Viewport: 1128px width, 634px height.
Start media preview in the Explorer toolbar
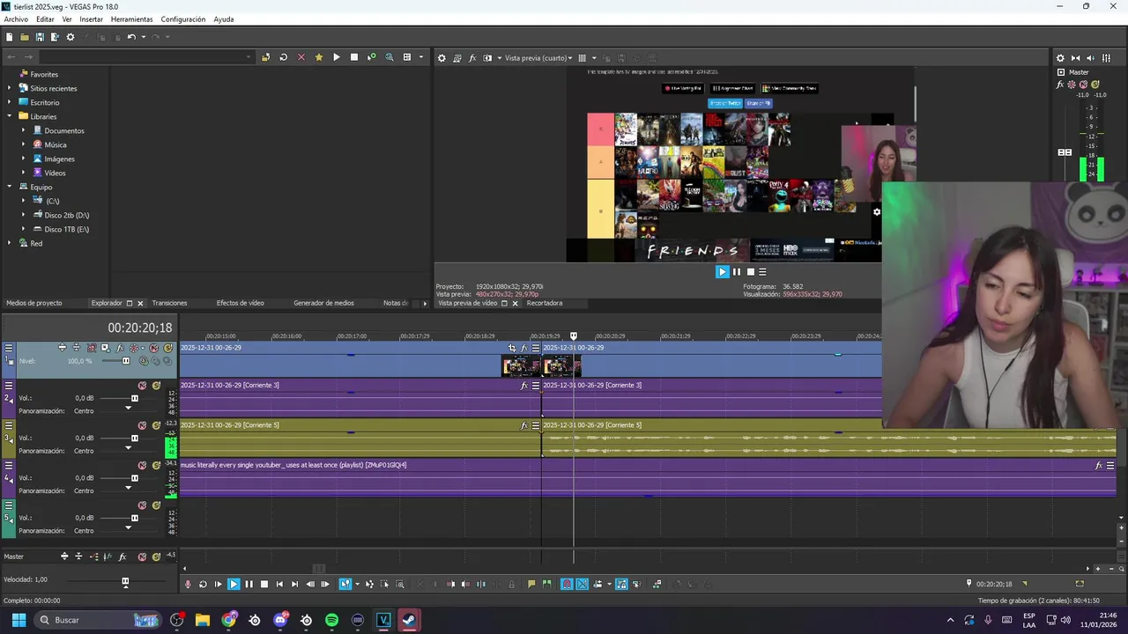(x=336, y=57)
